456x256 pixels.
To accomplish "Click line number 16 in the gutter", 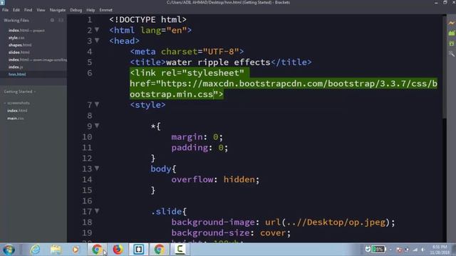I will click(87, 201).
